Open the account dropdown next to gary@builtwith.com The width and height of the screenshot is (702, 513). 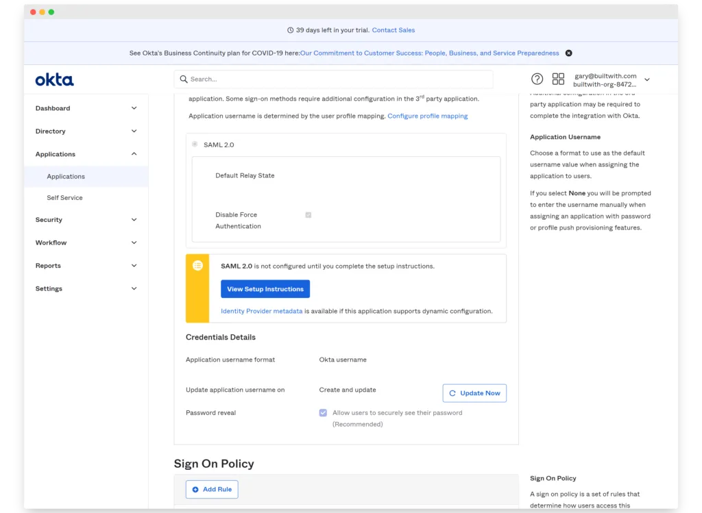[647, 79]
